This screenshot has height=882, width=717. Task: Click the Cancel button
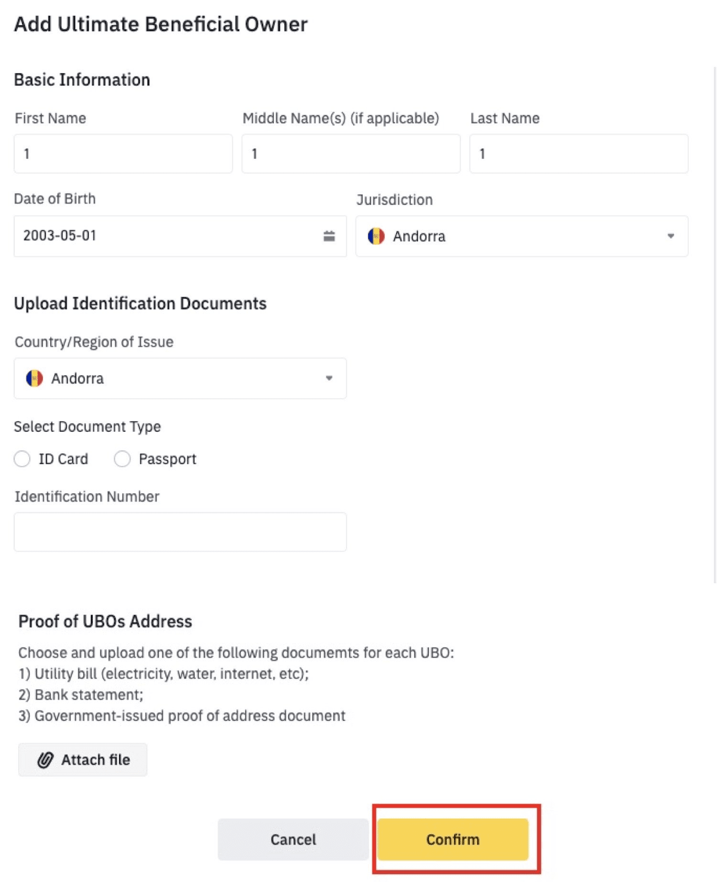point(293,839)
